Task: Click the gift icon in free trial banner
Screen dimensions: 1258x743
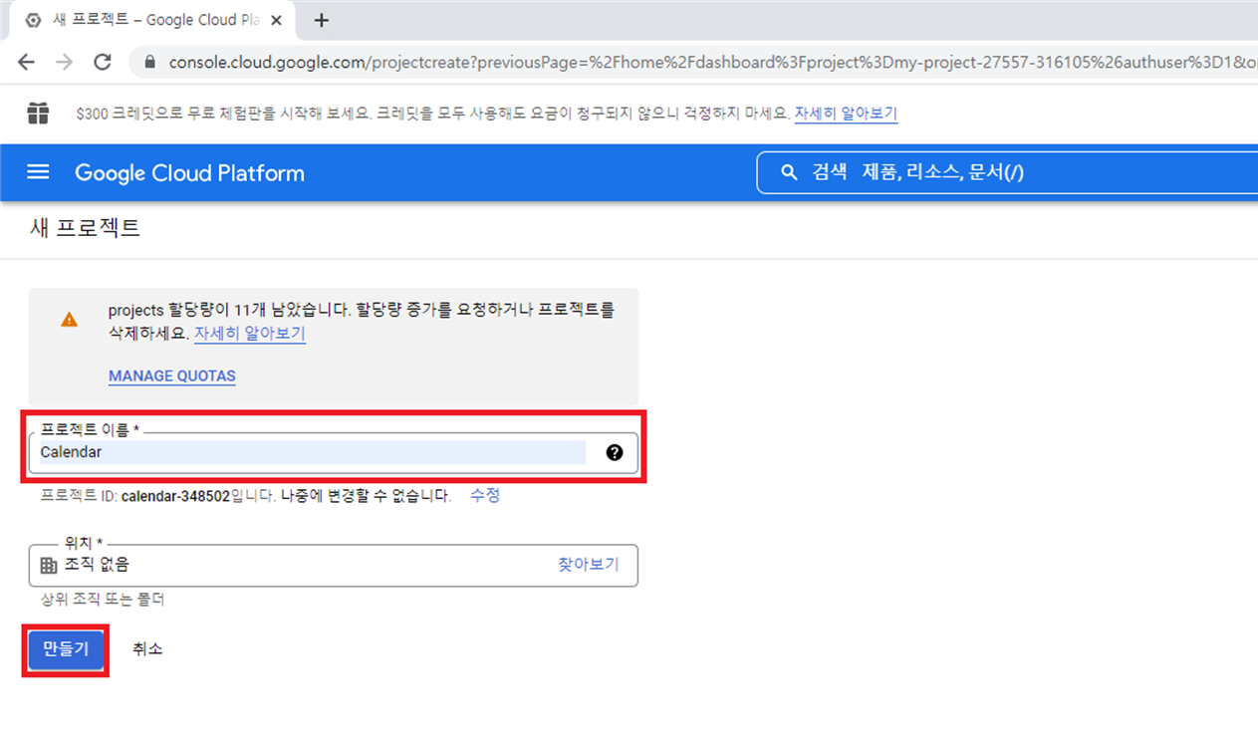Action: 38,113
